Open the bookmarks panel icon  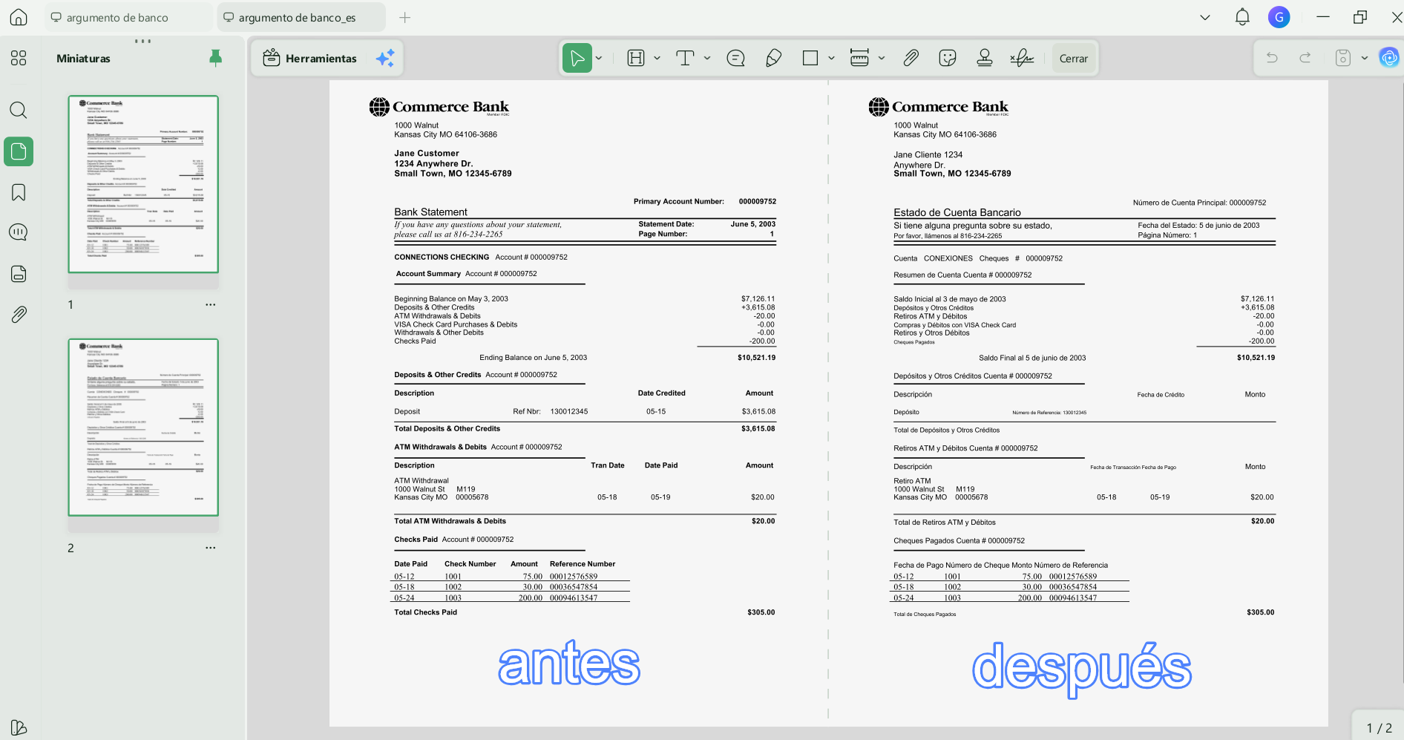point(19,192)
